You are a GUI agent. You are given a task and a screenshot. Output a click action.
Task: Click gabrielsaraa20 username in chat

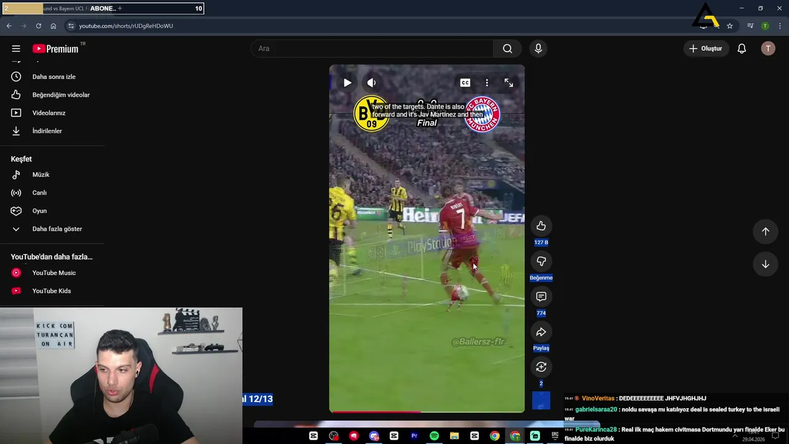[596, 409]
